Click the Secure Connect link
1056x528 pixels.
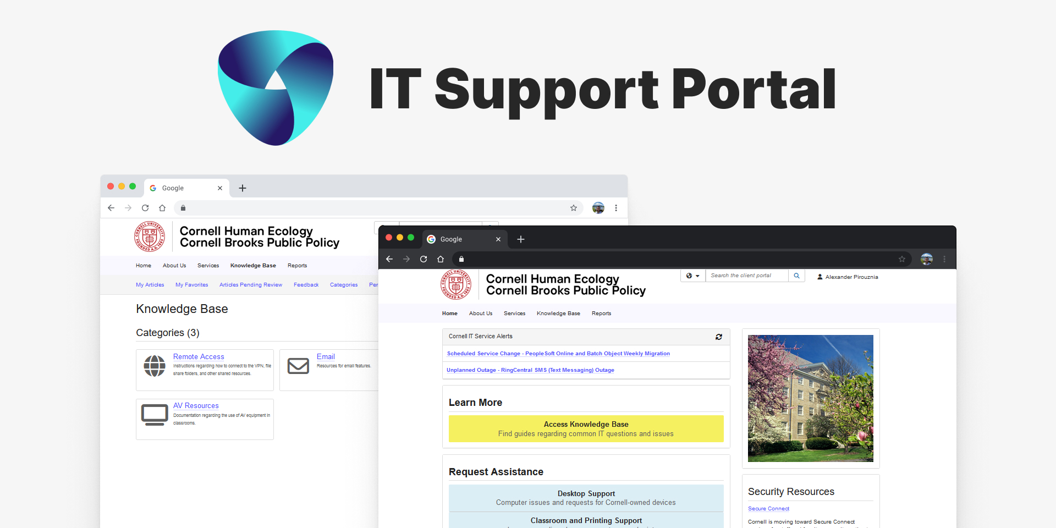[x=768, y=509]
